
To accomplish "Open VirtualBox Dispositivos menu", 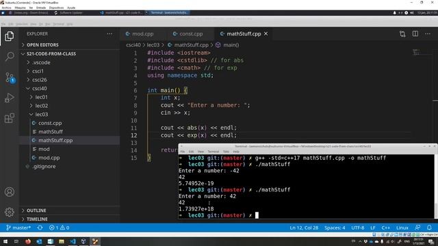I will [x=56, y=8].
